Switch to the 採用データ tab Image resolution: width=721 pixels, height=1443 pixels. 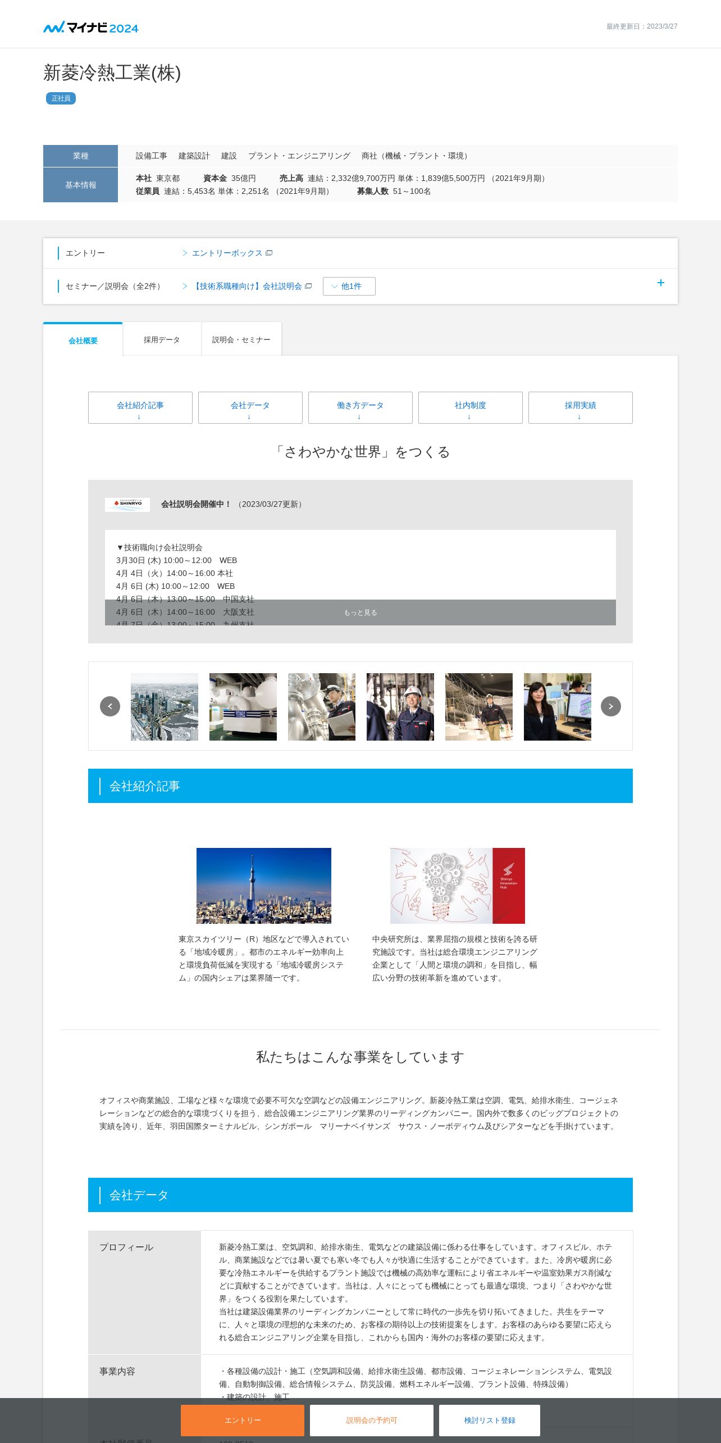[162, 339]
